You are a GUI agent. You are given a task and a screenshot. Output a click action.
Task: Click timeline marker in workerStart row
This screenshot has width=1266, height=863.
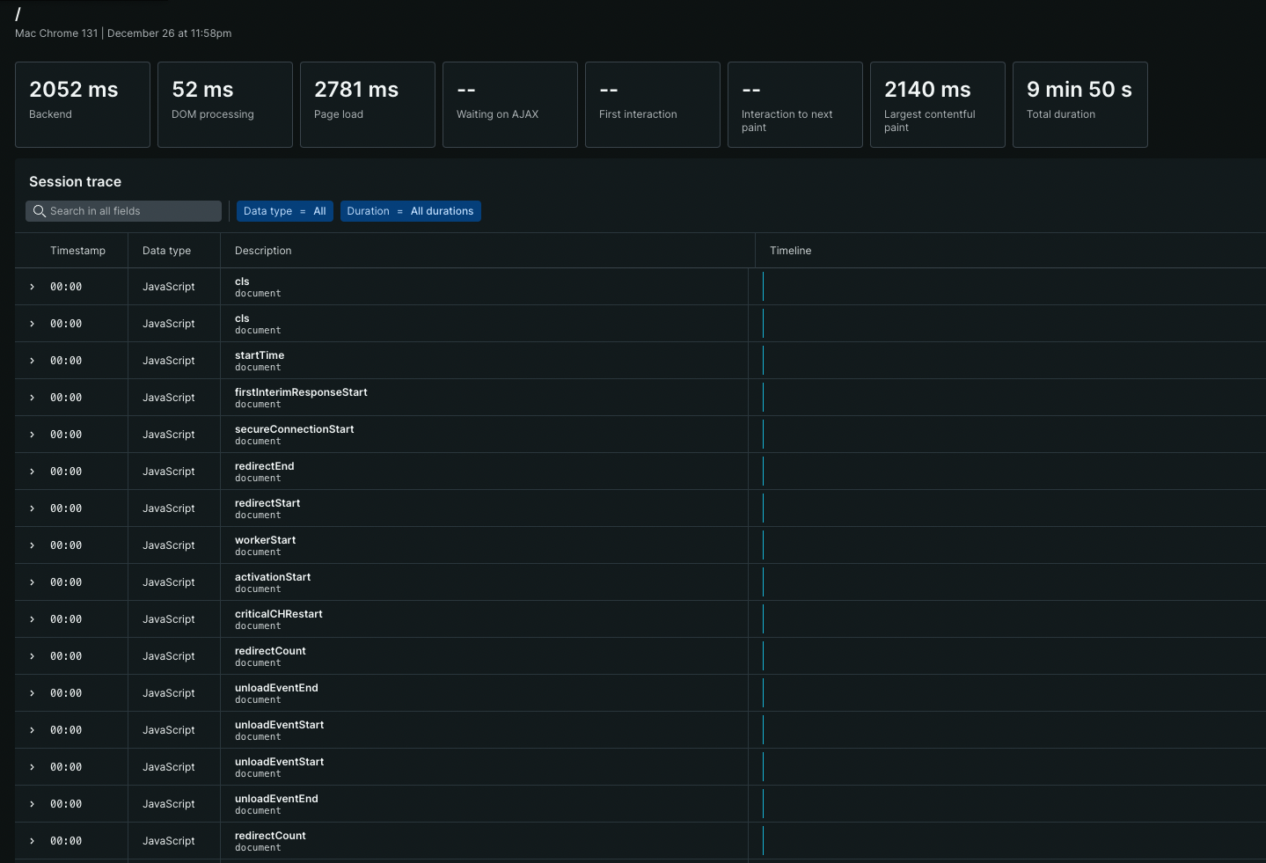coord(763,545)
